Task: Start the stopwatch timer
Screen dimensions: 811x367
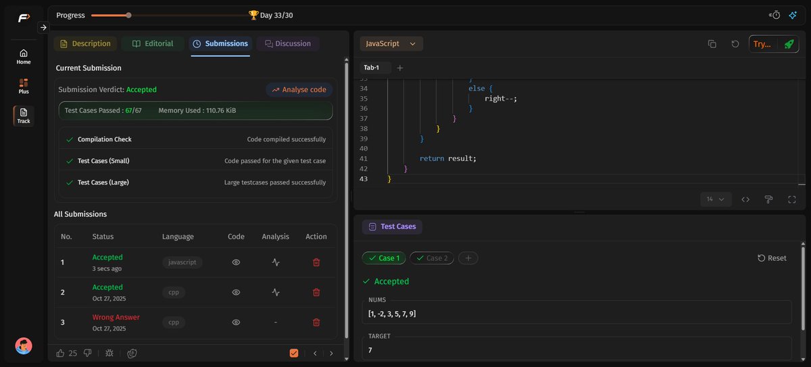Action: point(776,15)
